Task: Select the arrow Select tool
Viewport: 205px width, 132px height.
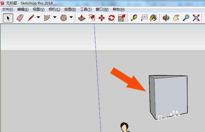Action: tap(8, 18)
